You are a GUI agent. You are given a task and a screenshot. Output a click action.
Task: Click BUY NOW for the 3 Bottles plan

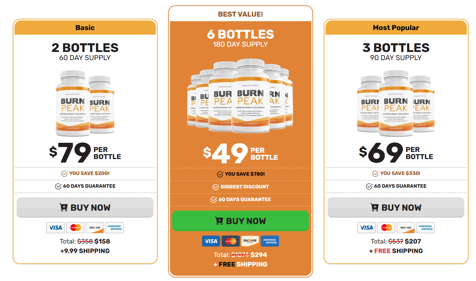[x=396, y=207]
